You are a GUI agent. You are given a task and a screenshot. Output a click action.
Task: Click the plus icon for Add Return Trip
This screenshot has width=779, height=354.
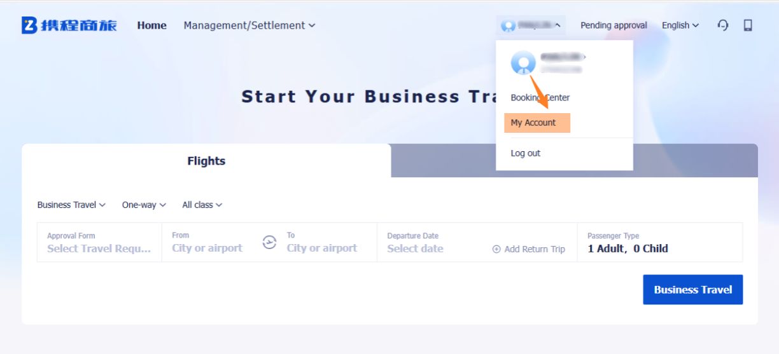(496, 249)
